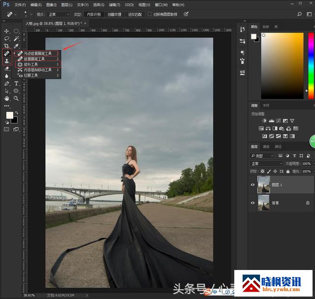Image resolution: width=315 pixels, height=299 pixels.
Task: Open the 模式 正常 dropdown in options bar
Action: tap(59, 14)
